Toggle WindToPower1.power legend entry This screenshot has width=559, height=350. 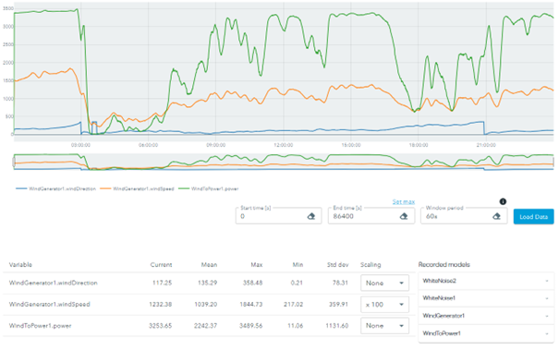point(209,189)
